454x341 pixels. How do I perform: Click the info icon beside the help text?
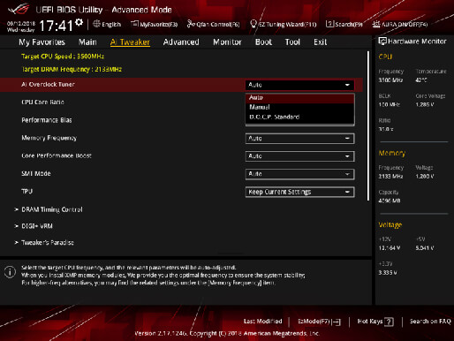[10, 272]
